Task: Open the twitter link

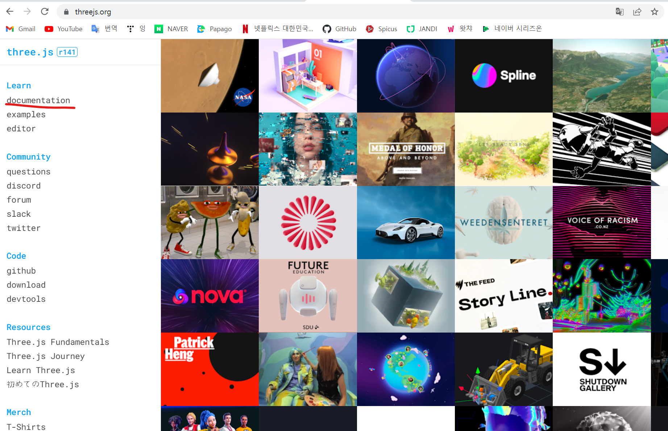Action: click(x=24, y=228)
